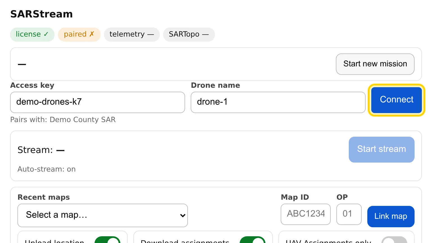
Task: Click the Link map button
Action: coord(391,216)
